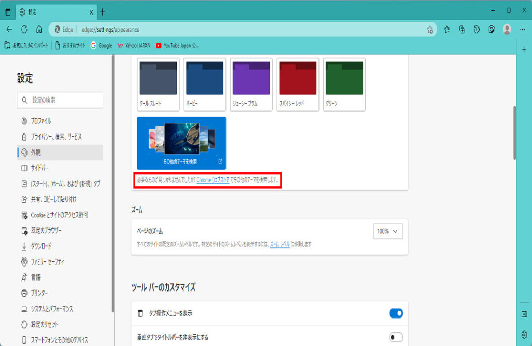Open the ダウンロード settings section
Viewport: 532px width, 346px height.
pyautogui.click(x=41, y=246)
